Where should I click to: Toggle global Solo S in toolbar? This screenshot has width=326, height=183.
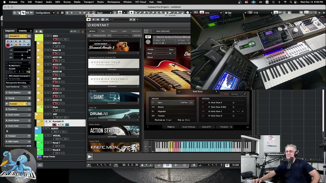coord(72,13)
